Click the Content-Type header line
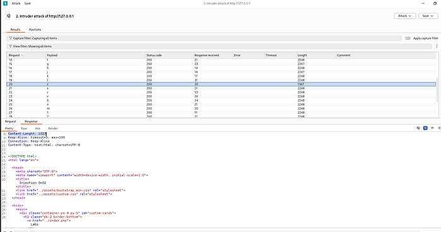The width and height of the screenshot is (441, 232). click(44, 145)
